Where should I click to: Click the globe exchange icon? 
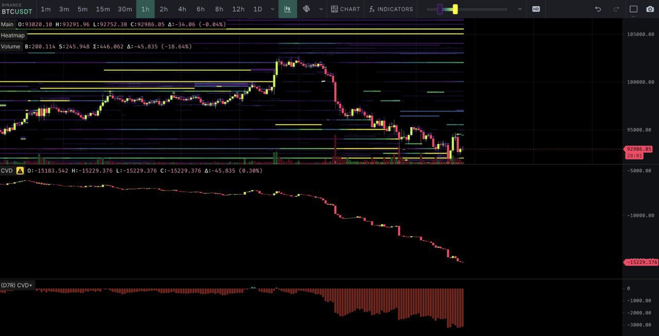306,9
